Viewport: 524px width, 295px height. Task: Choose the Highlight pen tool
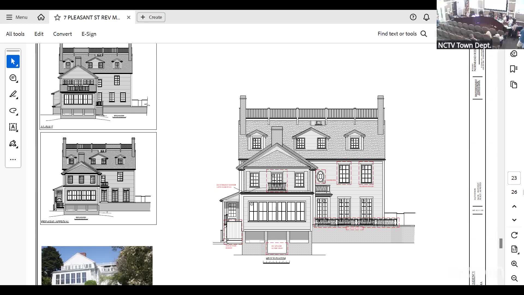pyautogui.click(x=13, y=94)
